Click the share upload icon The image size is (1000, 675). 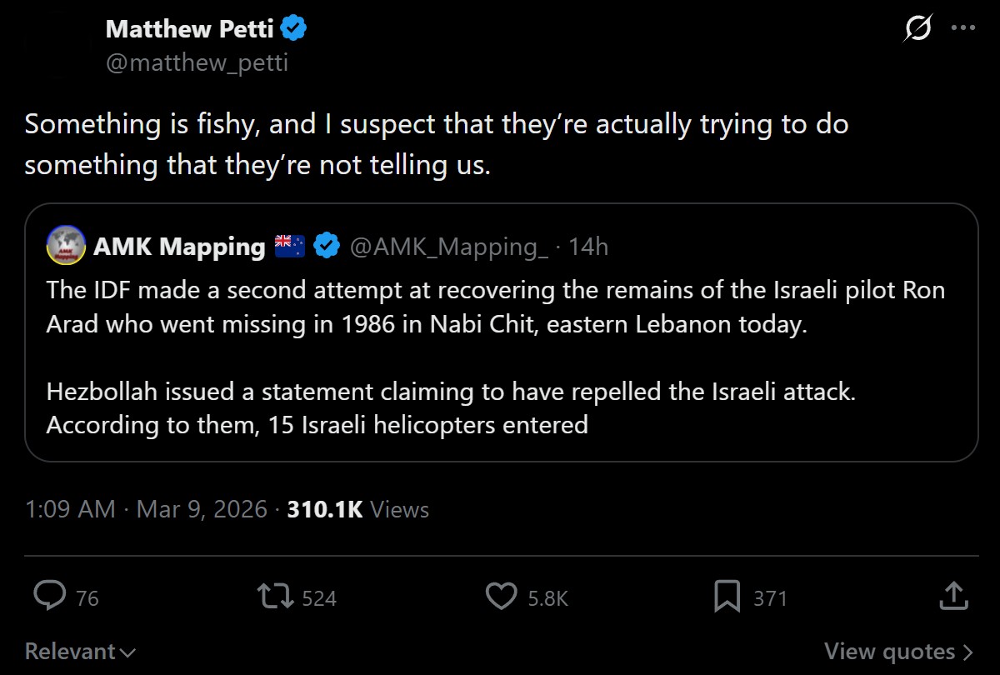click(952, 595)
